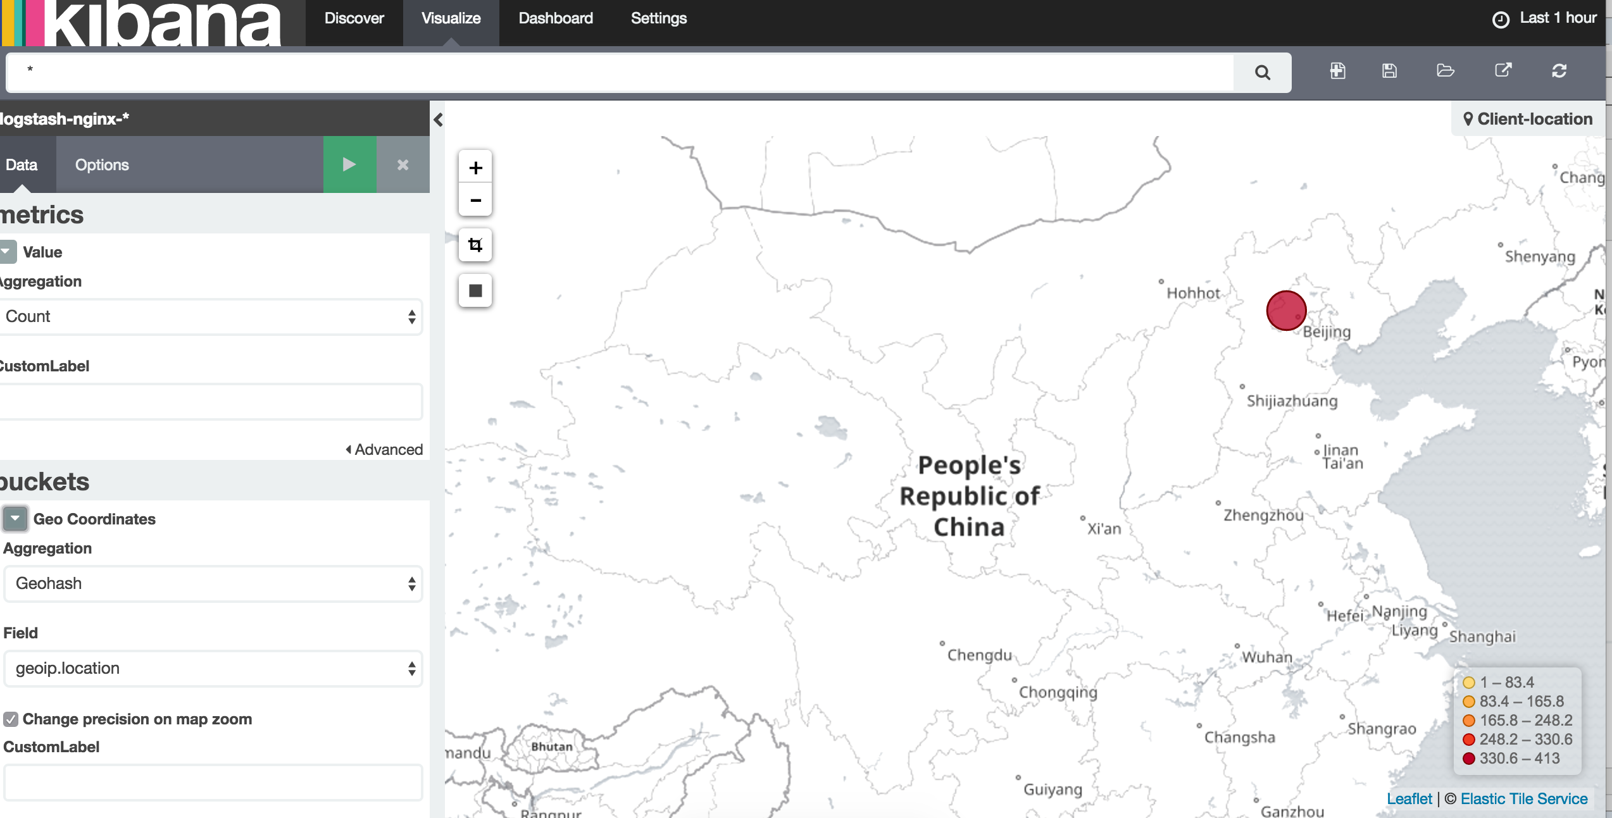
Task: Zoom out on the map
Action: pos(475,201)
